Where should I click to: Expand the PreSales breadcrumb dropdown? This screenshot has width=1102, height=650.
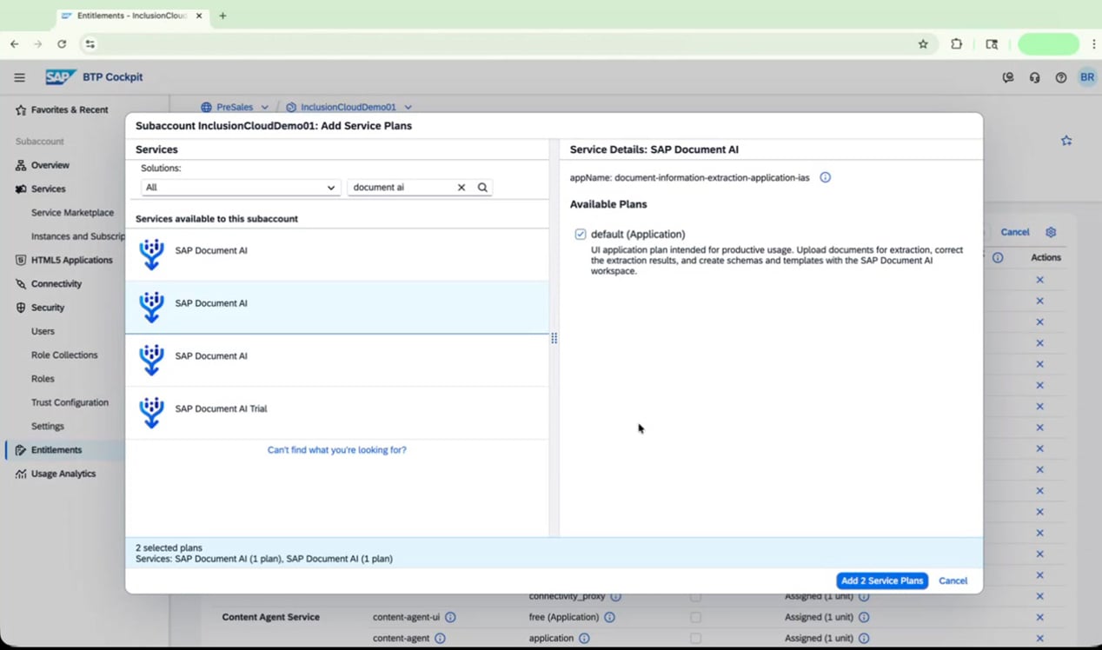coord(265,108)
